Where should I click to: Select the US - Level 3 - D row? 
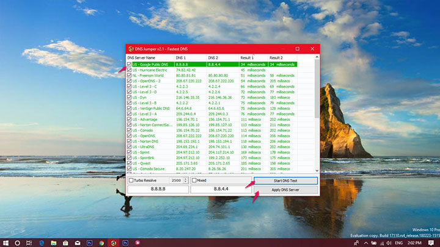point(212,92)
